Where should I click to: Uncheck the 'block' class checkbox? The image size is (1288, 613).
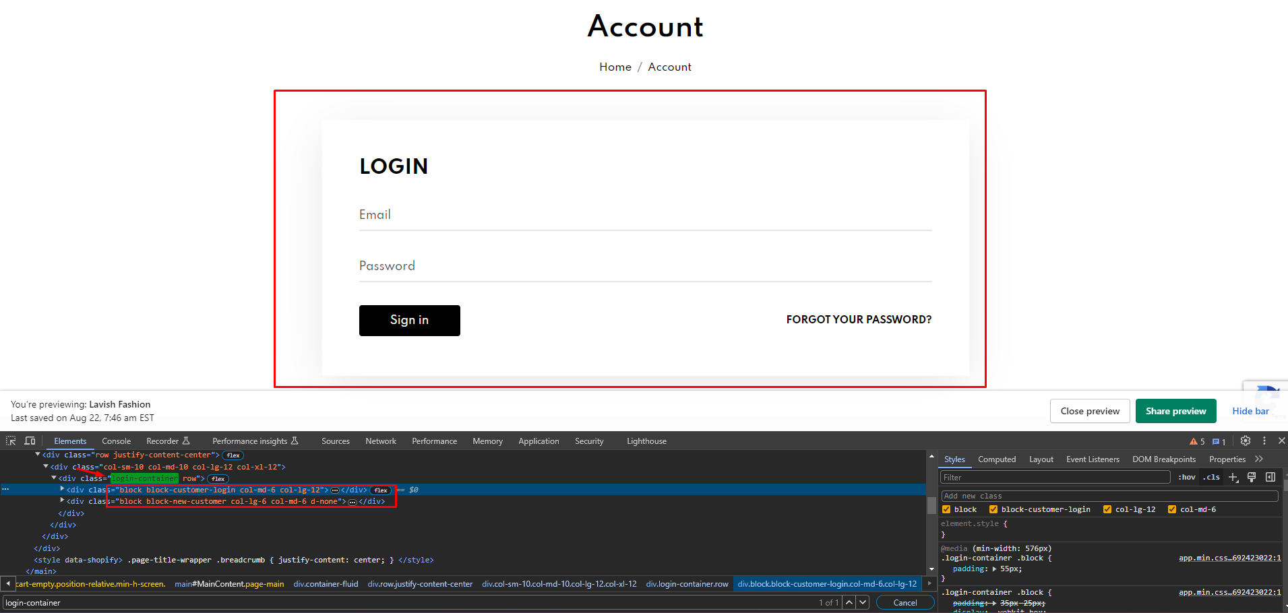click(946, 509)
